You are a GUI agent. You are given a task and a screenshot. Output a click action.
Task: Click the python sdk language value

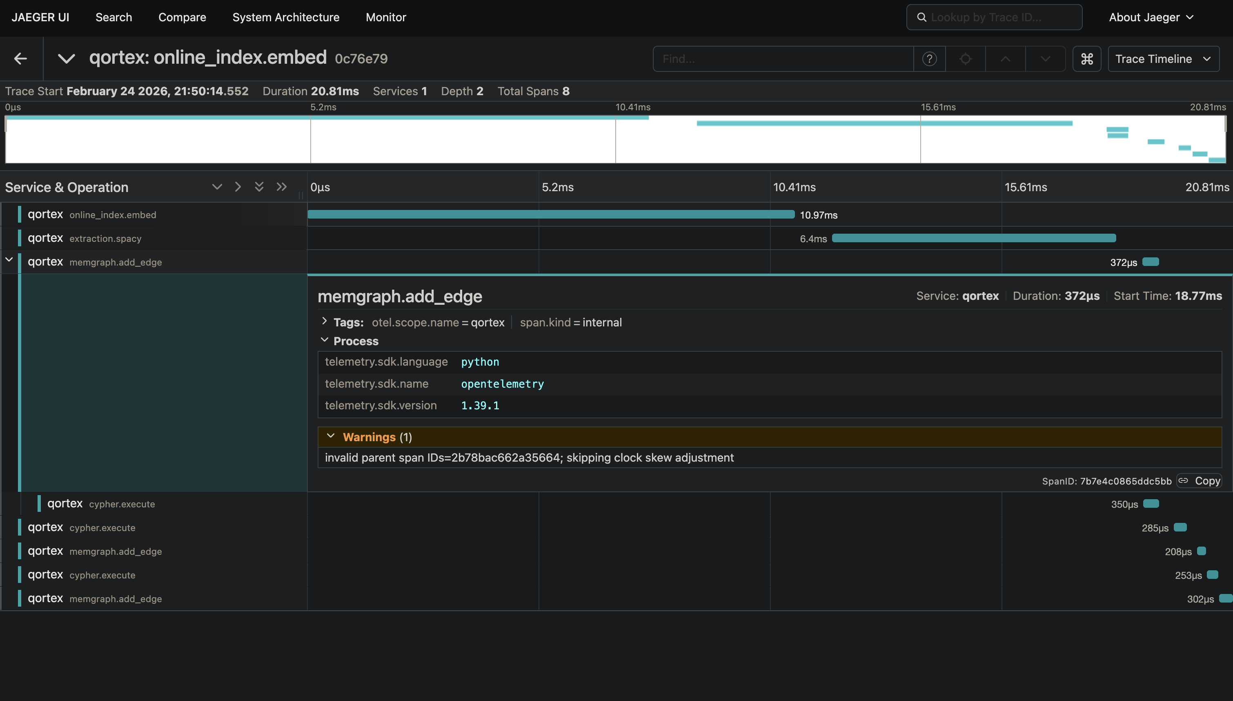480,362
